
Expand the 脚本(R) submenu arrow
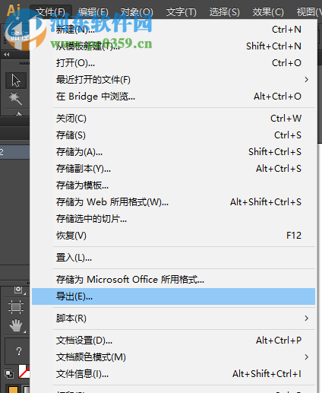click(x=307, y=319)
